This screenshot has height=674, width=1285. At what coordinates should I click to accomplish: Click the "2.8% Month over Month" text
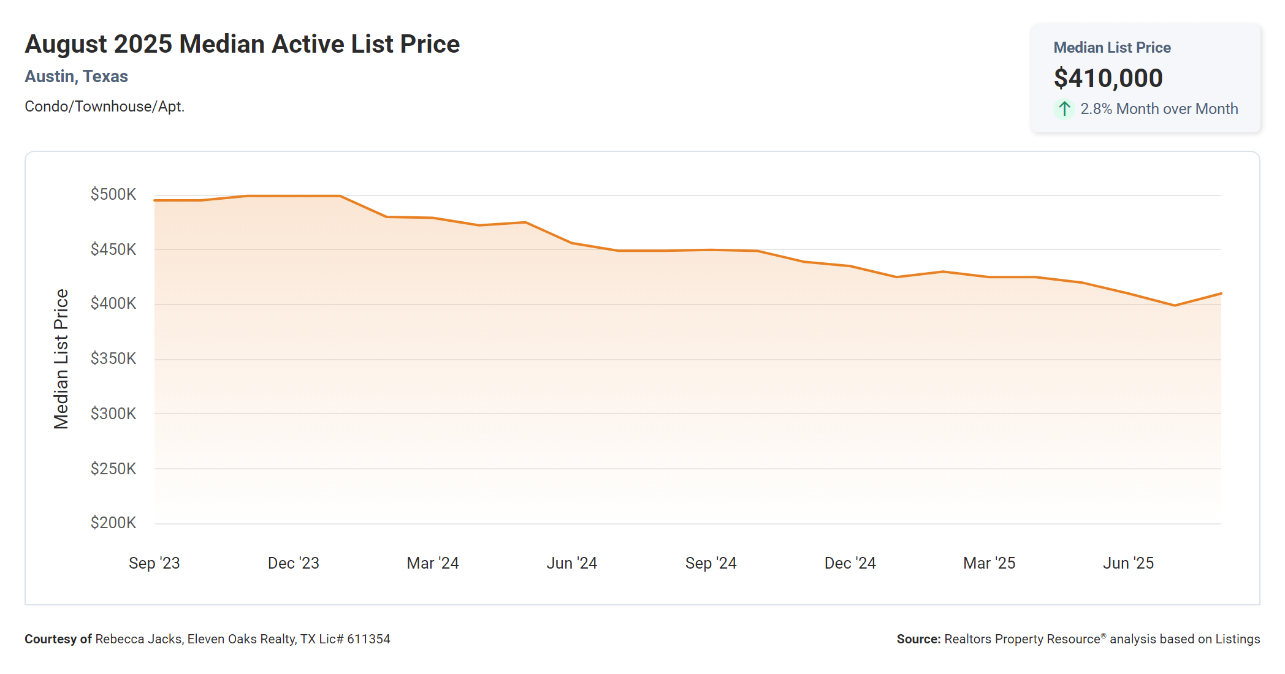[x=1159, y=109]
